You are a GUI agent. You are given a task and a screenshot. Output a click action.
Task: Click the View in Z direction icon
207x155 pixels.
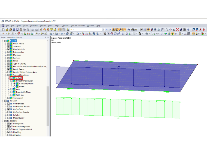(x=130, y=34)
